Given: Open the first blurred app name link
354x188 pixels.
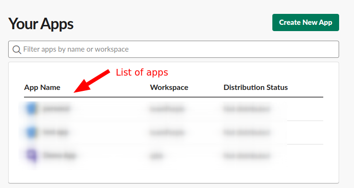Looking at the screenshot, I should coord(56,109).
